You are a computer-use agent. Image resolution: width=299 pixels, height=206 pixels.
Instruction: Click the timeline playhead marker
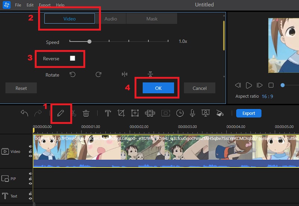(34, 130)
